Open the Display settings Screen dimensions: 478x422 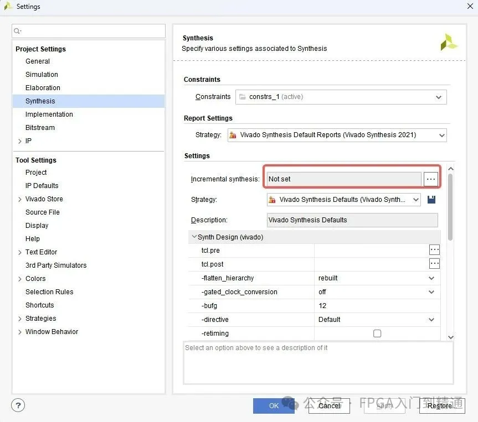point(37,226)
